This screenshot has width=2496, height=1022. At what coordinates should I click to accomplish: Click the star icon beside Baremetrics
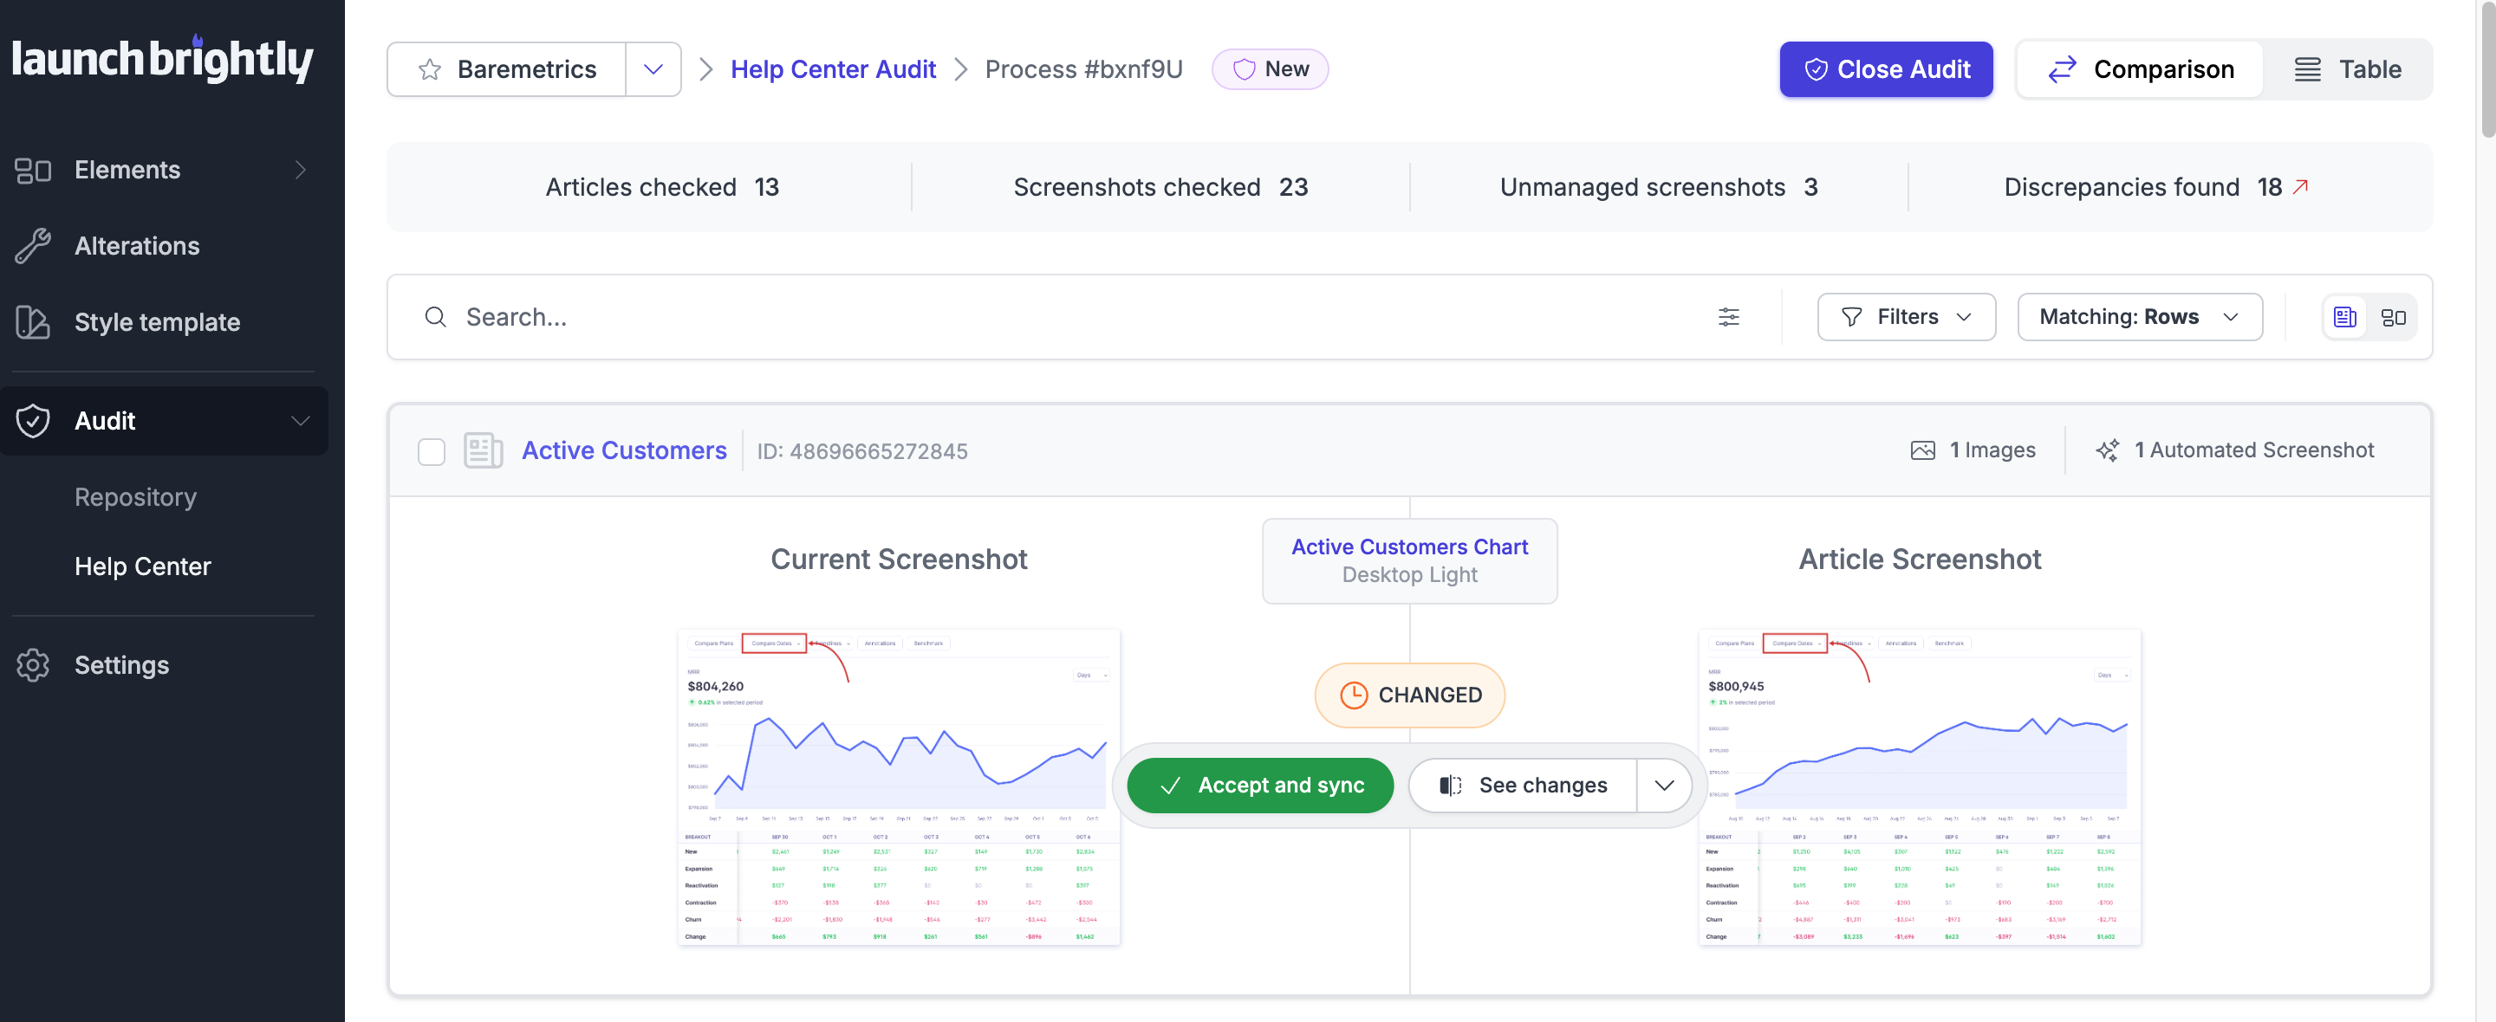(x=429, y=70)
